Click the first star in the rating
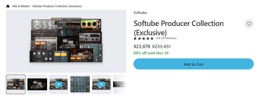 point(135,38)
